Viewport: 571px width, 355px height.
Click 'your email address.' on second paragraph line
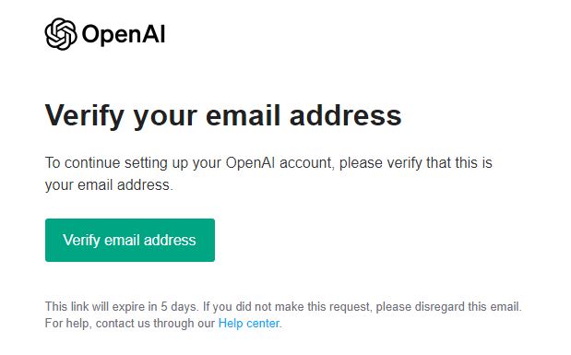[x=109, y=185]
